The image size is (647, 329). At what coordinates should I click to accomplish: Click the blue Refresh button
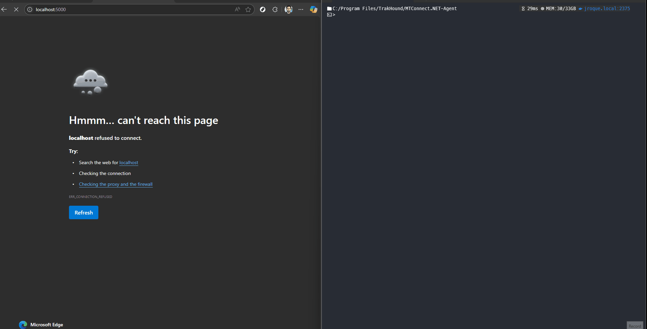click(x=83, y=212)
